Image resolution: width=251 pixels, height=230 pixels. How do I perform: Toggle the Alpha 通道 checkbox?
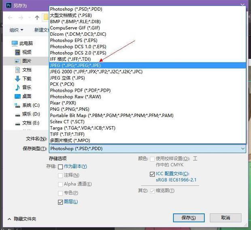pos(60,185)
